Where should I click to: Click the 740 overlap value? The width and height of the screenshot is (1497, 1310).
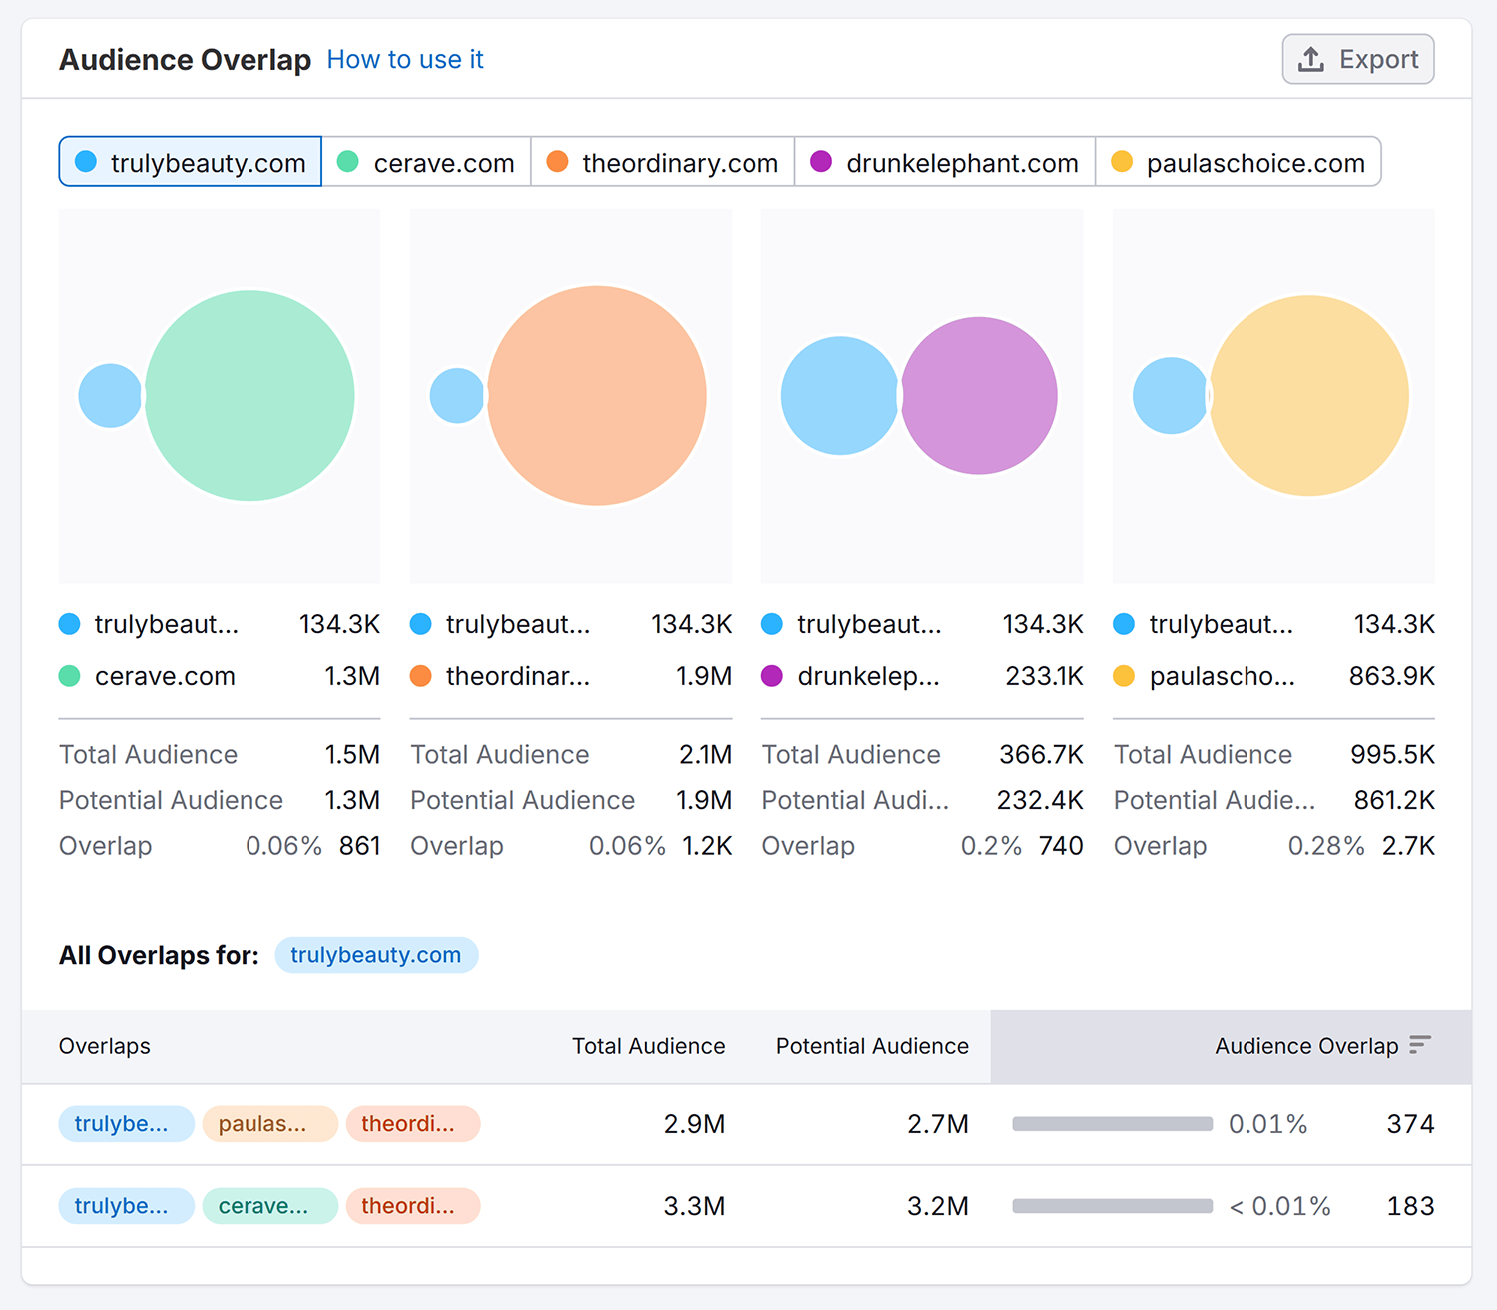click(1061, 846)
